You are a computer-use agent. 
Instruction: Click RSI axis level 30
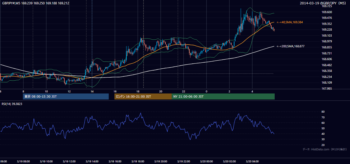(x=323, y=139)
